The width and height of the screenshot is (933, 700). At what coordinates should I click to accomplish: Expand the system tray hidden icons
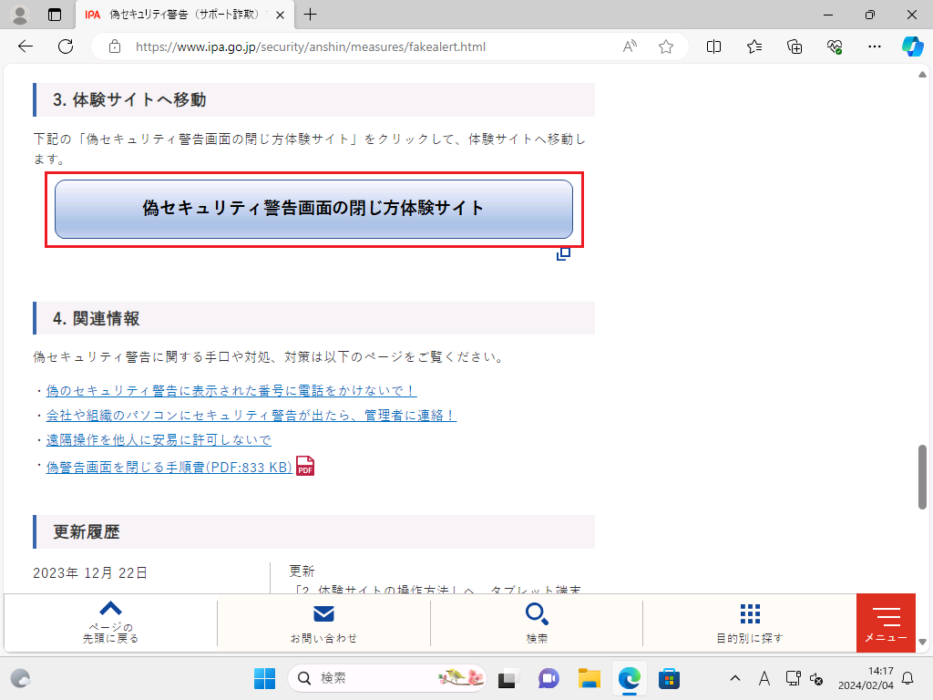735,678
